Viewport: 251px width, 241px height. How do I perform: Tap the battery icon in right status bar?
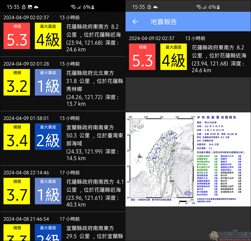(218, 7)
